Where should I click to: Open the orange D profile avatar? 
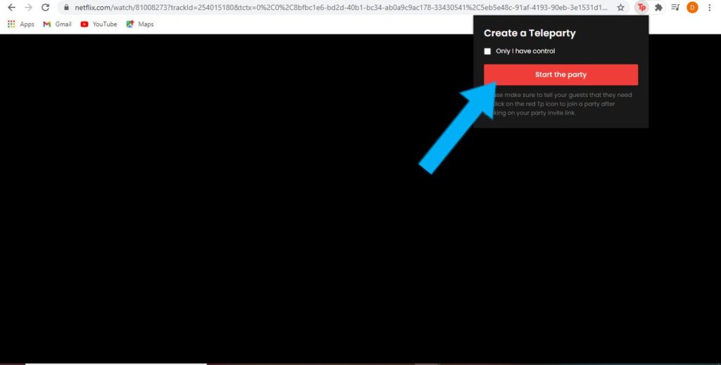tap(692, 7)
